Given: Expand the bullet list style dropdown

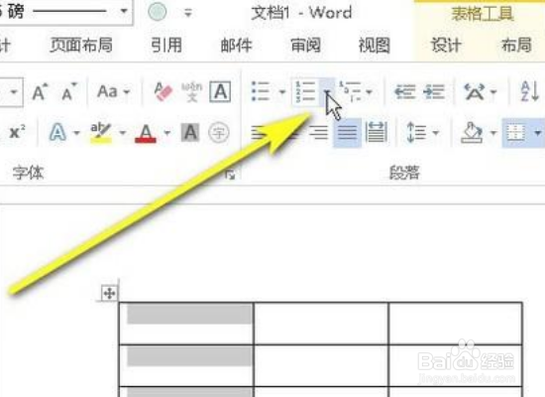Looking at the screenshot, I should coord(282,92).
